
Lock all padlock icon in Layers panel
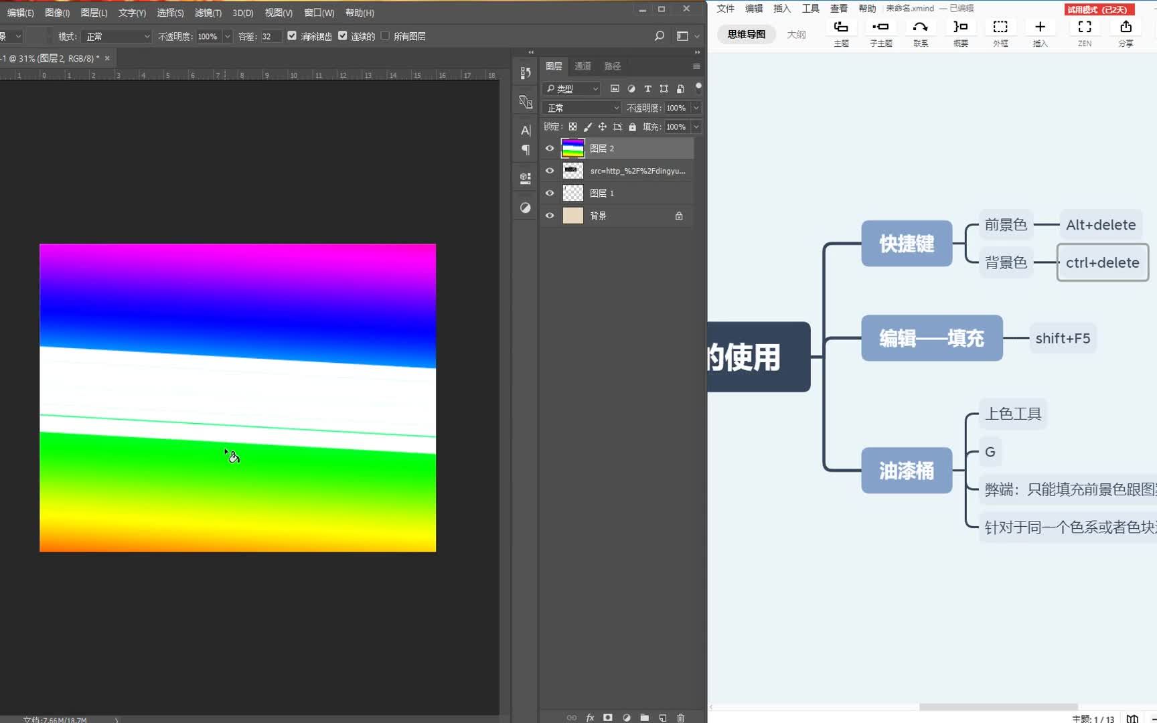tap(632, 127)
